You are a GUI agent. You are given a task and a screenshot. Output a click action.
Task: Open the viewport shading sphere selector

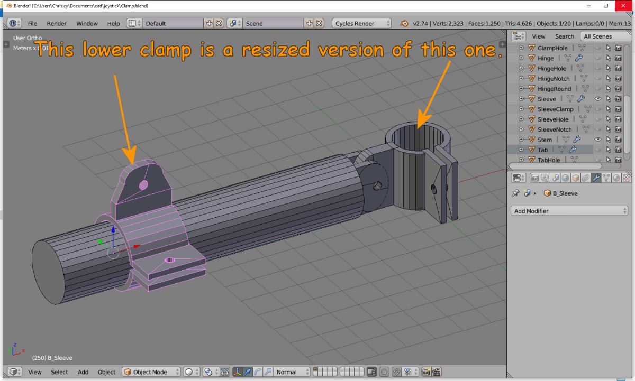(192, 372)
